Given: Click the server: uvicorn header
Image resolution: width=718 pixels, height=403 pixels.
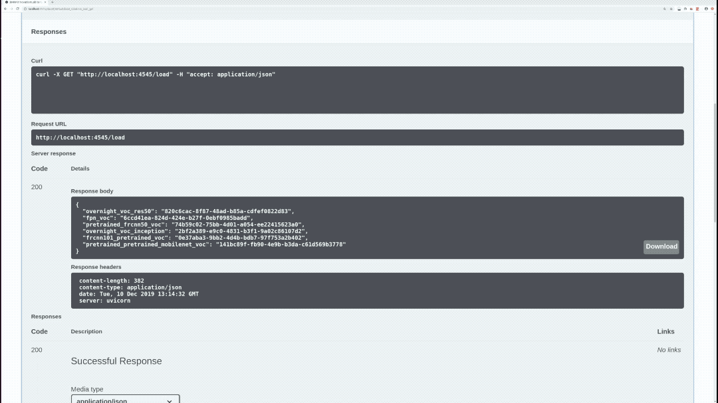Looking at the screenshot, I should [104, 301].
